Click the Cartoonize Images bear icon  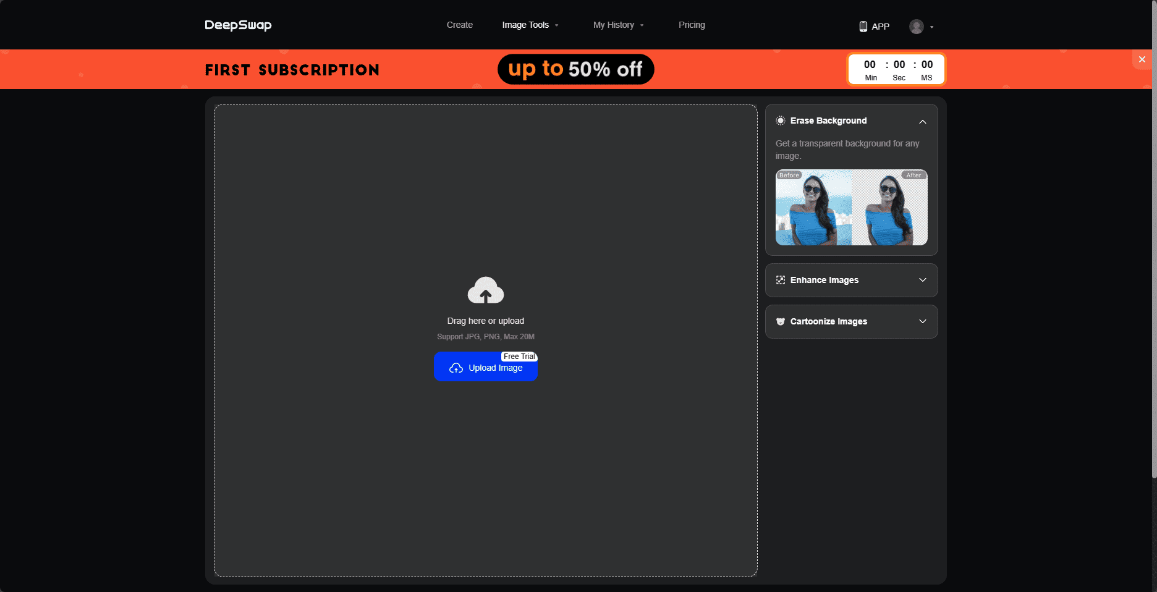[x=781, y=321]
